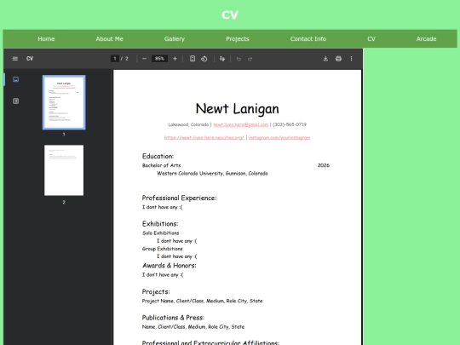The height and width of the screenshot is (345, 460).
Task: Click the Awards & Honors: heading
Action: click(x=170, y=266)
